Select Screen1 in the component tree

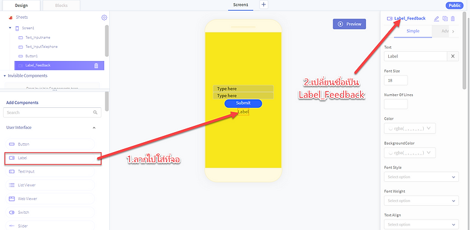[x=28, y=28]
